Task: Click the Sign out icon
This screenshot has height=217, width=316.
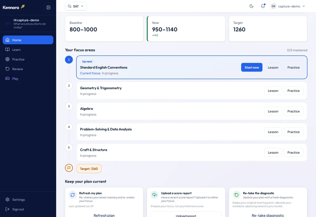Action: pyautogui.click(x=7, y=209)
